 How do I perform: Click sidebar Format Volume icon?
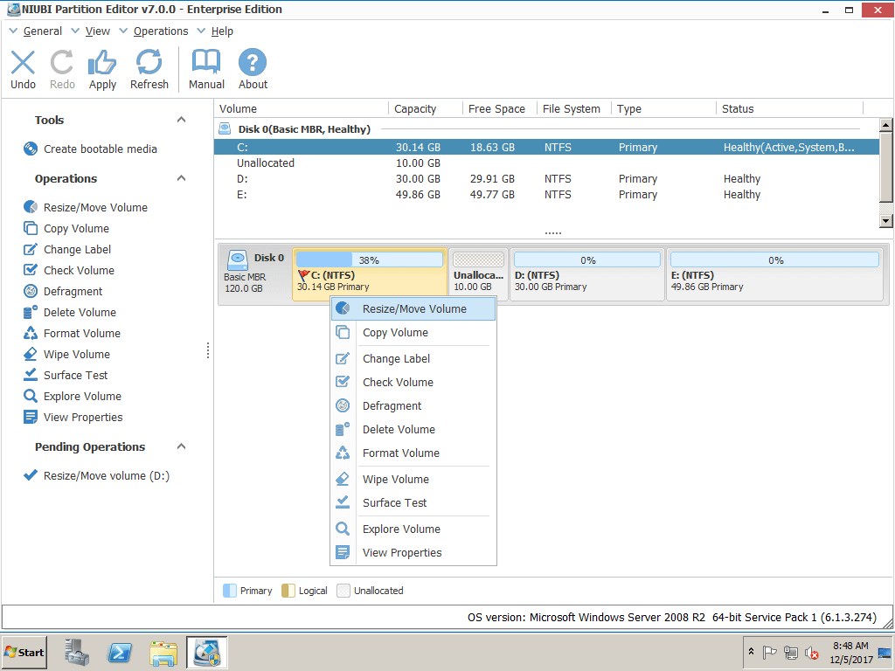coord(31,333)
